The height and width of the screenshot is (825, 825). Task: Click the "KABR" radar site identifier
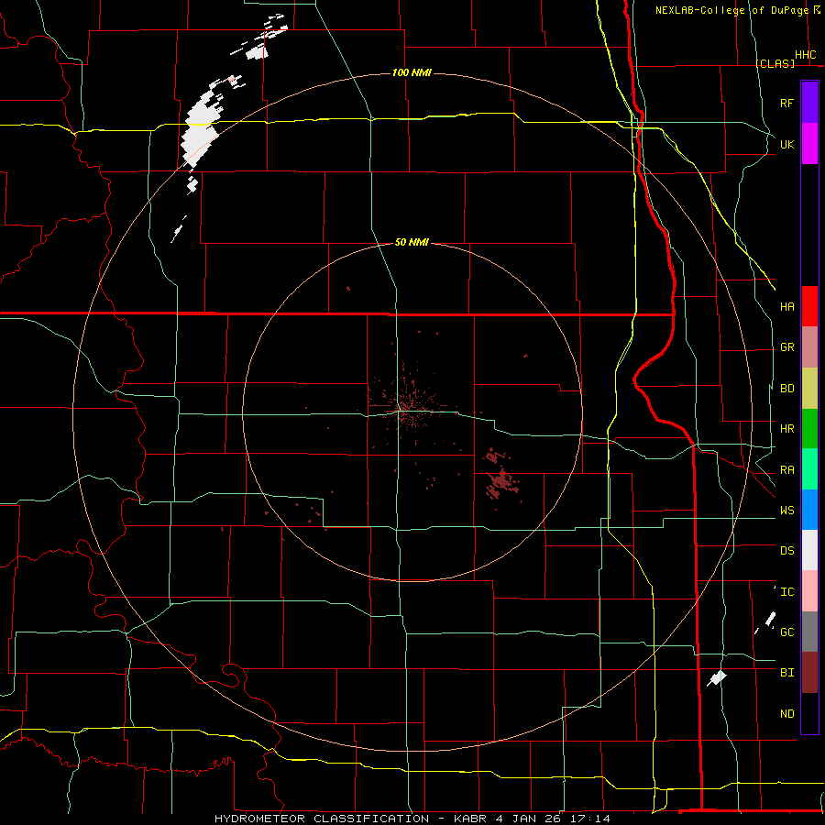[x=470, y=819]
